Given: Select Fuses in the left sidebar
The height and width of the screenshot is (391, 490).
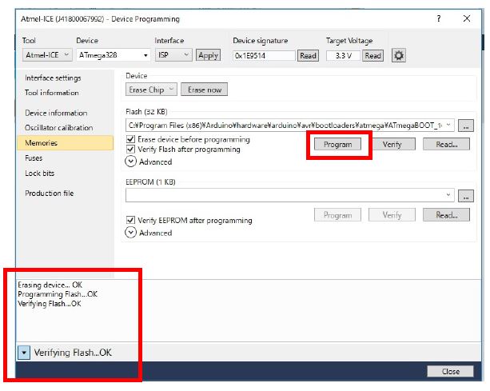Looking at the screenshot, I should pos(34,158).
